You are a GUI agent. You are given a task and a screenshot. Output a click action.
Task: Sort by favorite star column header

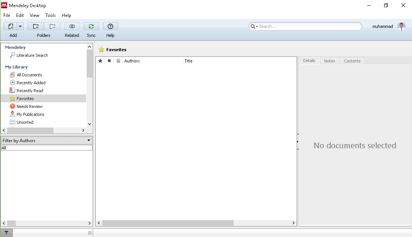pos(100,61)
